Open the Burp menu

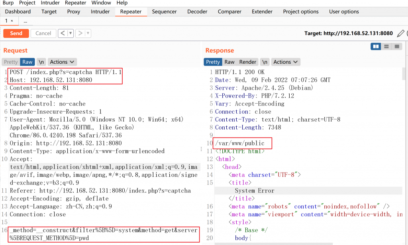8,3
